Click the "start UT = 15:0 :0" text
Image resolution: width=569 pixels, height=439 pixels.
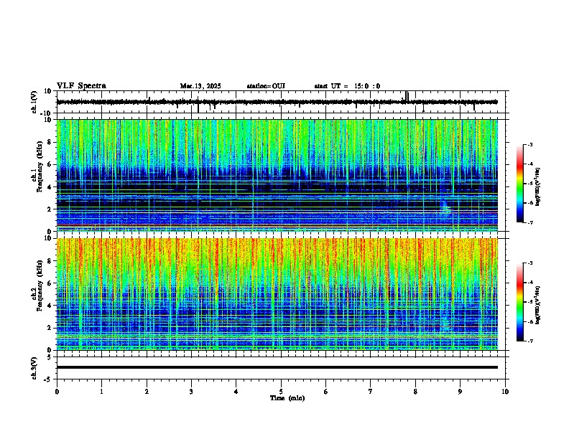tap(347, 86)
